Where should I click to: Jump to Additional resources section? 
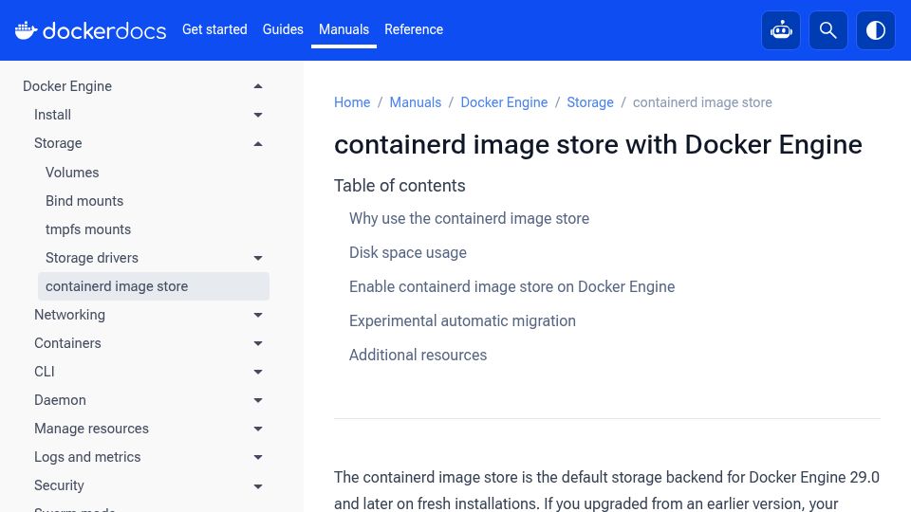coord(418,355)
